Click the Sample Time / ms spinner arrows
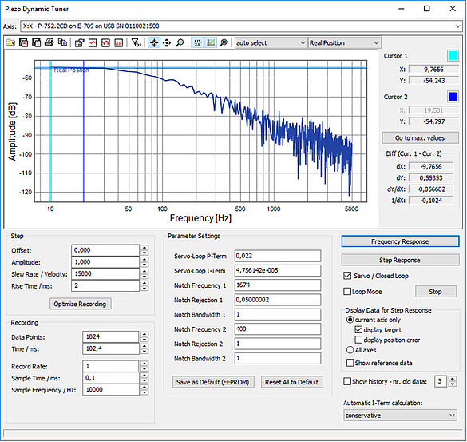The height and width of the screenshot is (442, 467). pyautogui.click(x=144, y=378)
